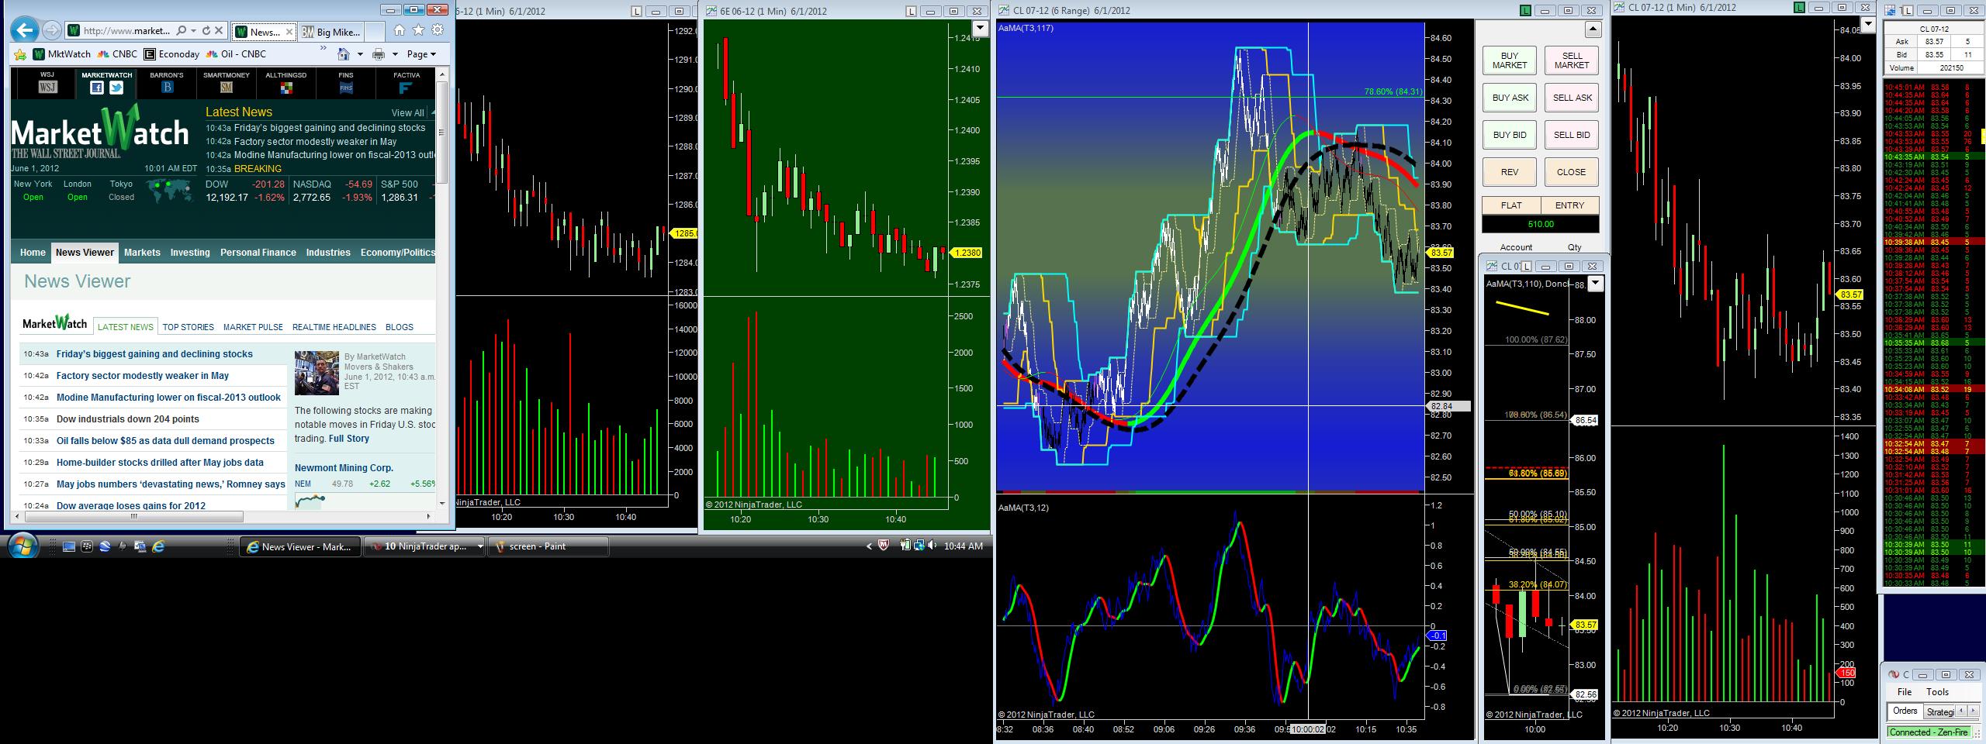The image size is (1986, 744).
Task: Go back in the Internet Explorer browser
Action: (25, 31)
